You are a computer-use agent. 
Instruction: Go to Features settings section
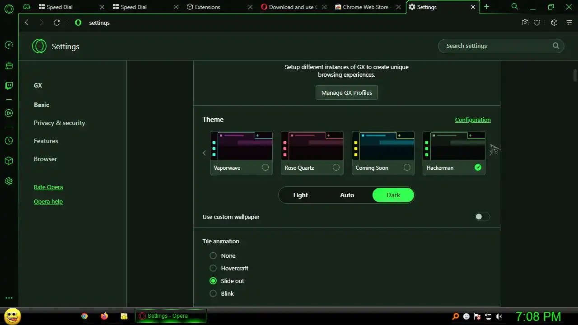click(46, 141)
